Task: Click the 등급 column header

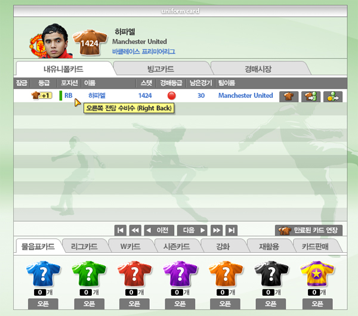Action: (x=44, y=83)
